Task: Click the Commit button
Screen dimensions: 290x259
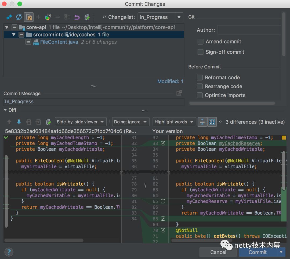Action: tap(258, 252)
